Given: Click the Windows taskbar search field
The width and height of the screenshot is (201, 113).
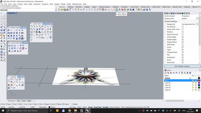Looking at the screenshot, I should click(x=27, y=110).
